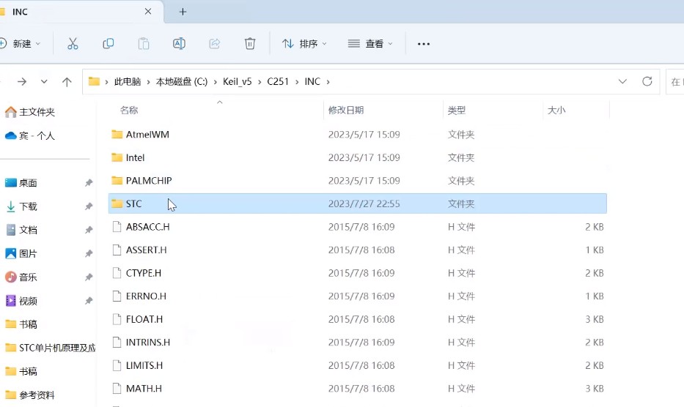684x407 pixels.
Task: Open Home (主文件夹) in sidebar
Action: tap(29, 112)
